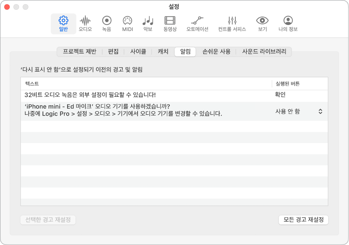349x245 pixels.
Task: Switch to the 캐치 tab
Action: tap(163, 52)
